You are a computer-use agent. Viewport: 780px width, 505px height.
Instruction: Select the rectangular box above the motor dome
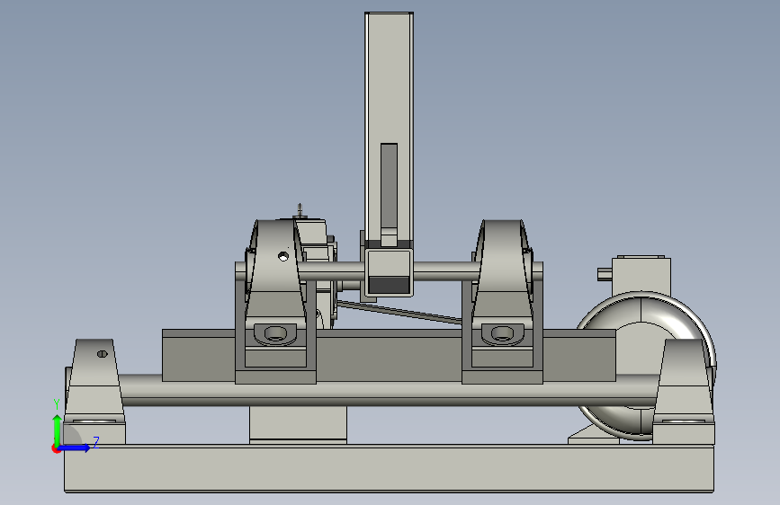[x=641, y=276]
